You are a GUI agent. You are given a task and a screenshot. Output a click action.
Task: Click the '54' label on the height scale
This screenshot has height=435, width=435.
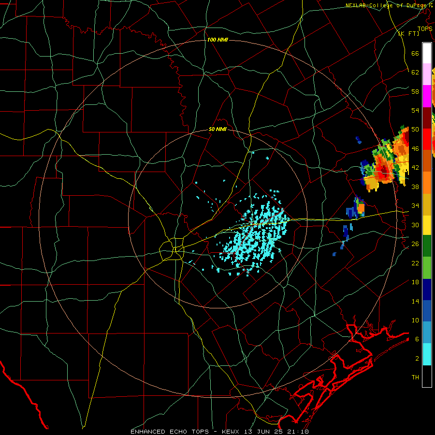pos(415,110)
